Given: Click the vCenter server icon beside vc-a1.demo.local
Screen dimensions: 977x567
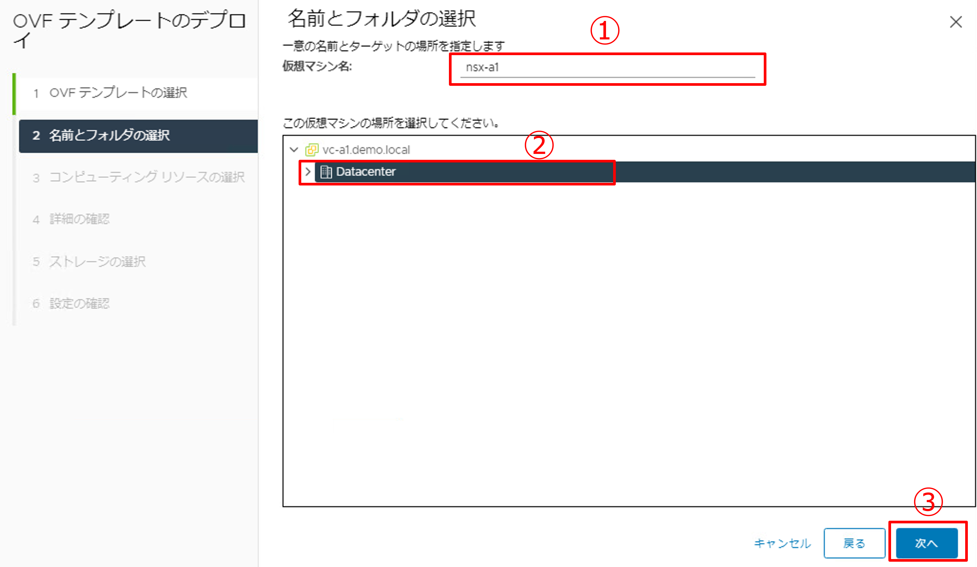Looking at the screenshot, I should pos(312,150).
